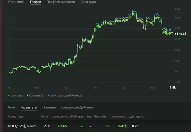Click the yellow Олл-ин EV legend dot
The image size is (191, 132).
click(x=27, y=95)
